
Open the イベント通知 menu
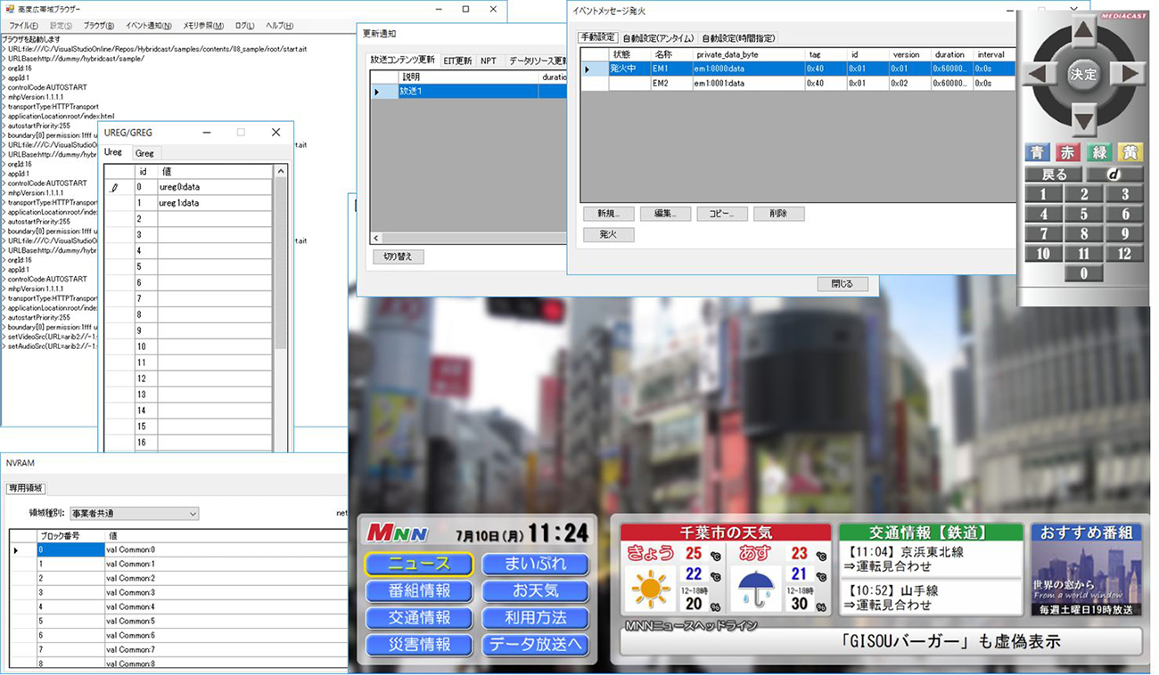tap(149, 26)
